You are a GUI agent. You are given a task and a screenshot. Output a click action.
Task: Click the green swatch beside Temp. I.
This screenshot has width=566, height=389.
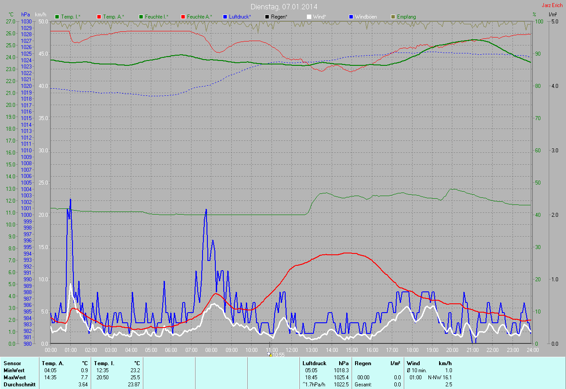tap(57, 17)
